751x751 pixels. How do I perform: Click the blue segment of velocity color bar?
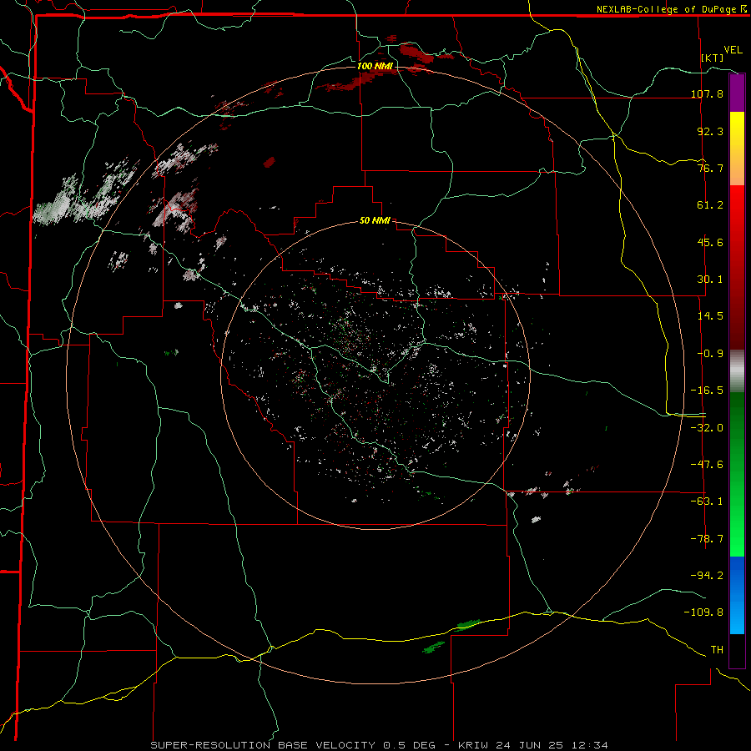click(737, 595)
